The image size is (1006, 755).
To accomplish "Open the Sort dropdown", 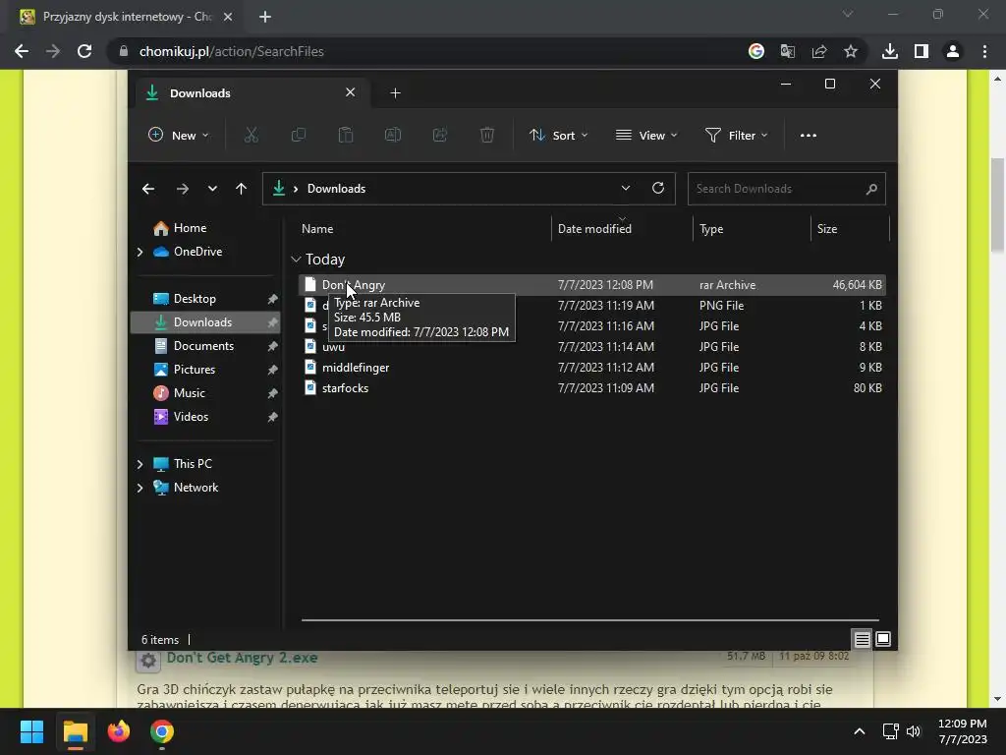I will pos(558,136).
